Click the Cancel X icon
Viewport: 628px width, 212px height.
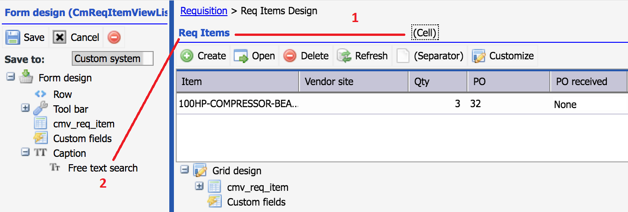coord(59,37)
